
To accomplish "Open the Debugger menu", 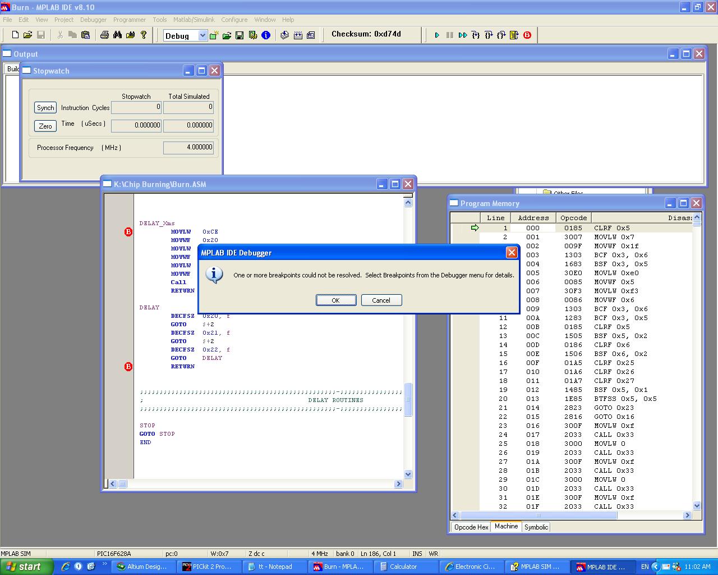I will (93, 20).
